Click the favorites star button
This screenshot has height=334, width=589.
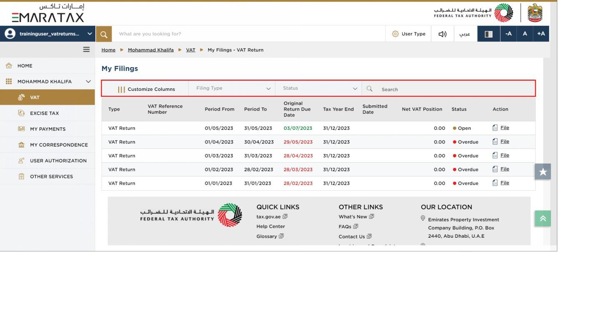(543, 171)
